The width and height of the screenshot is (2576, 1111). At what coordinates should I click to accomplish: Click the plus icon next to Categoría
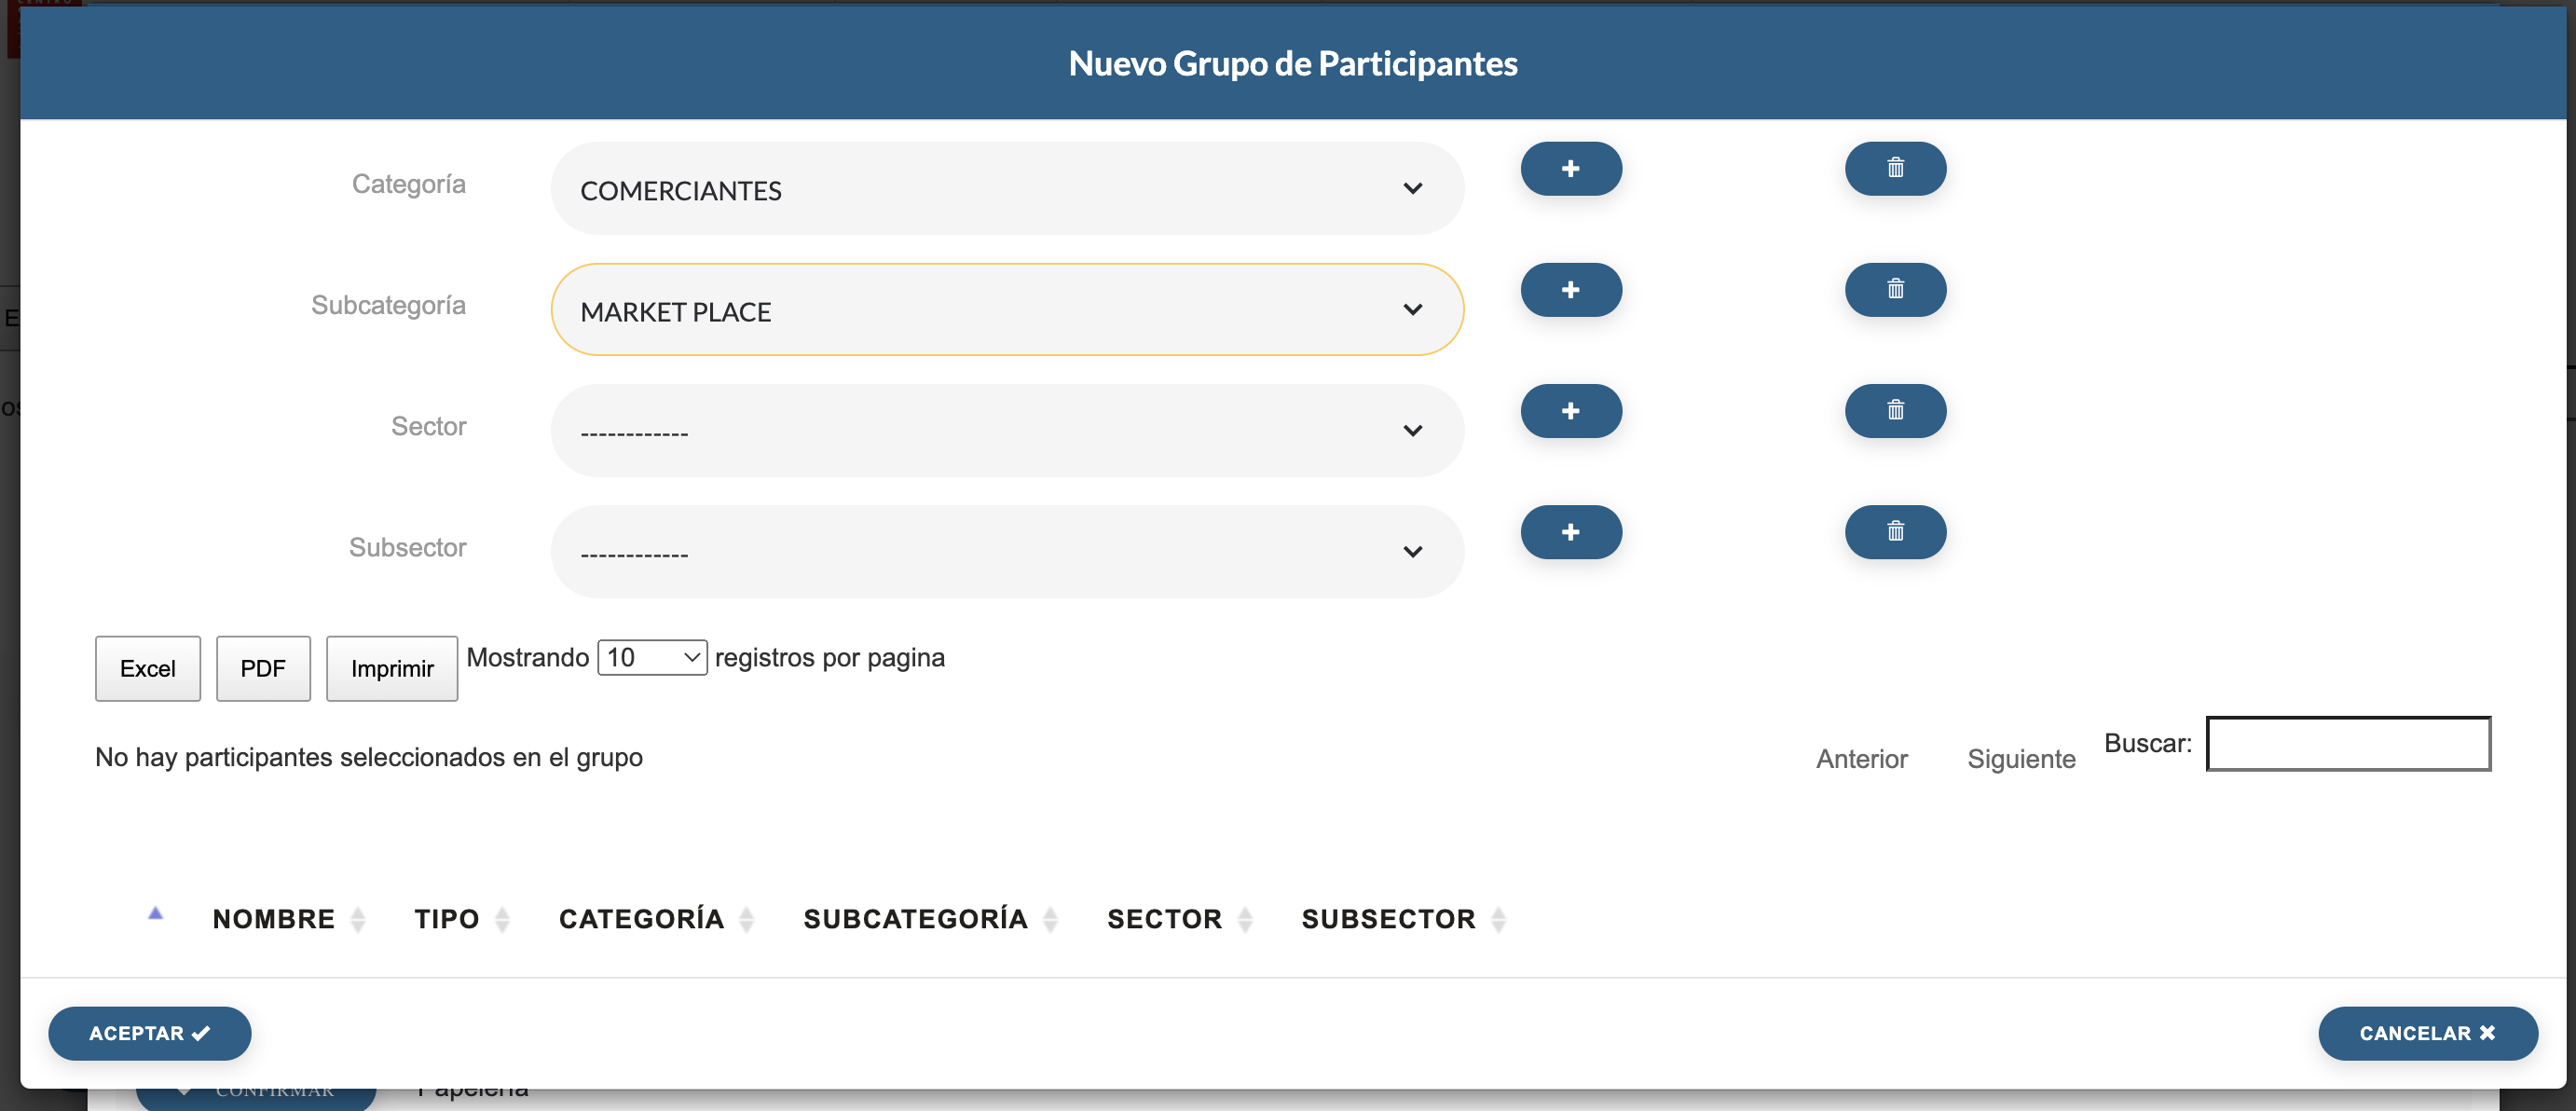pos(1570,169)
